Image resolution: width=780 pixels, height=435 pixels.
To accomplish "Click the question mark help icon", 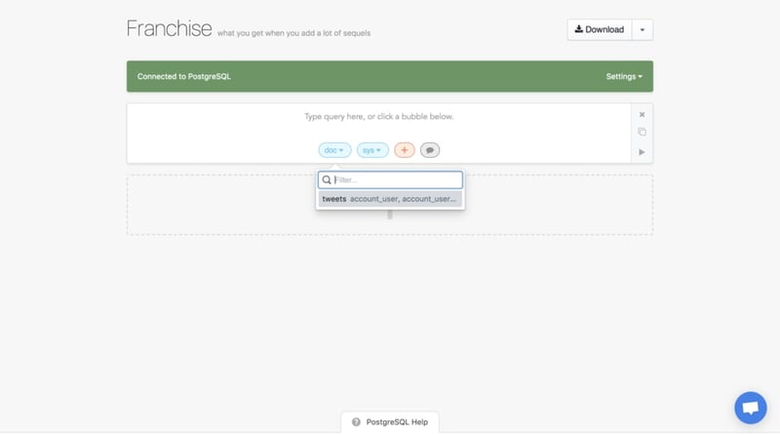I will pyautogui.click(x=356, y=422).
